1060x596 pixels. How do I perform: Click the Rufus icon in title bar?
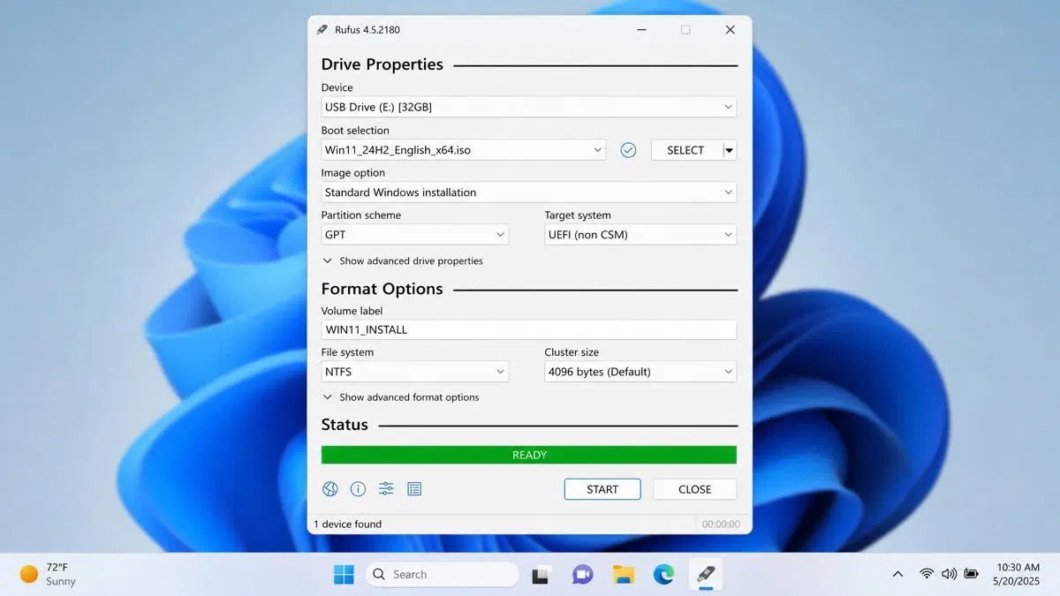coord(322,29)
